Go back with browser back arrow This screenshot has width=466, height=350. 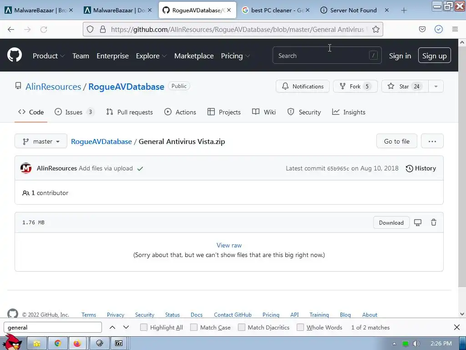(x=11, y=29)
